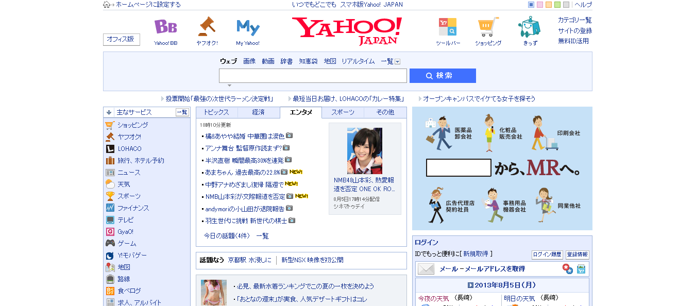The height and width of the screenshot is (306, 695).
Task: Click the スマホ版Yahoo! JAPAN link
Action: 371,5
